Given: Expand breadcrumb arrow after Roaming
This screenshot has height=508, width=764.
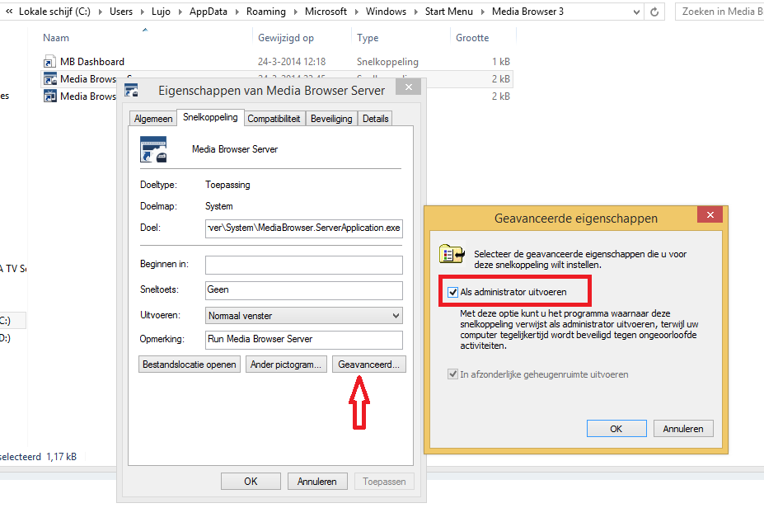Looking at the screenshot, I should coord(295,12).
